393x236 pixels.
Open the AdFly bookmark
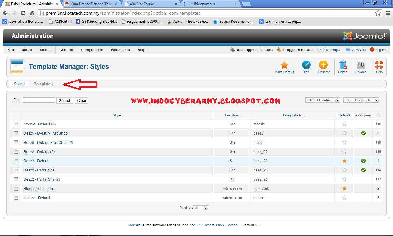pyautogui.click(x=188, y=22)
